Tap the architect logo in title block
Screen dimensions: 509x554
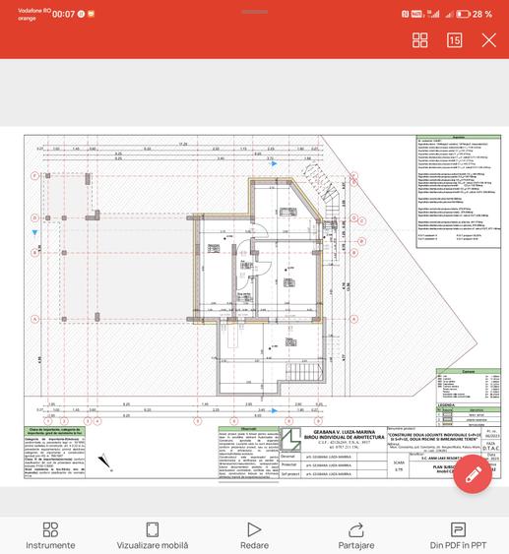tap(290, 440)
